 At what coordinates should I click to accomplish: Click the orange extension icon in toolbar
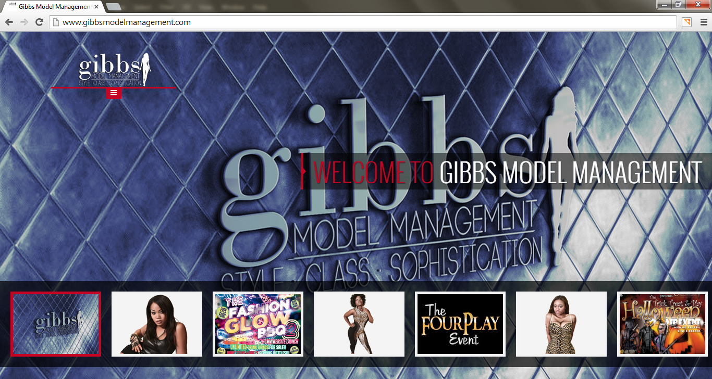(x=686, y=22)
